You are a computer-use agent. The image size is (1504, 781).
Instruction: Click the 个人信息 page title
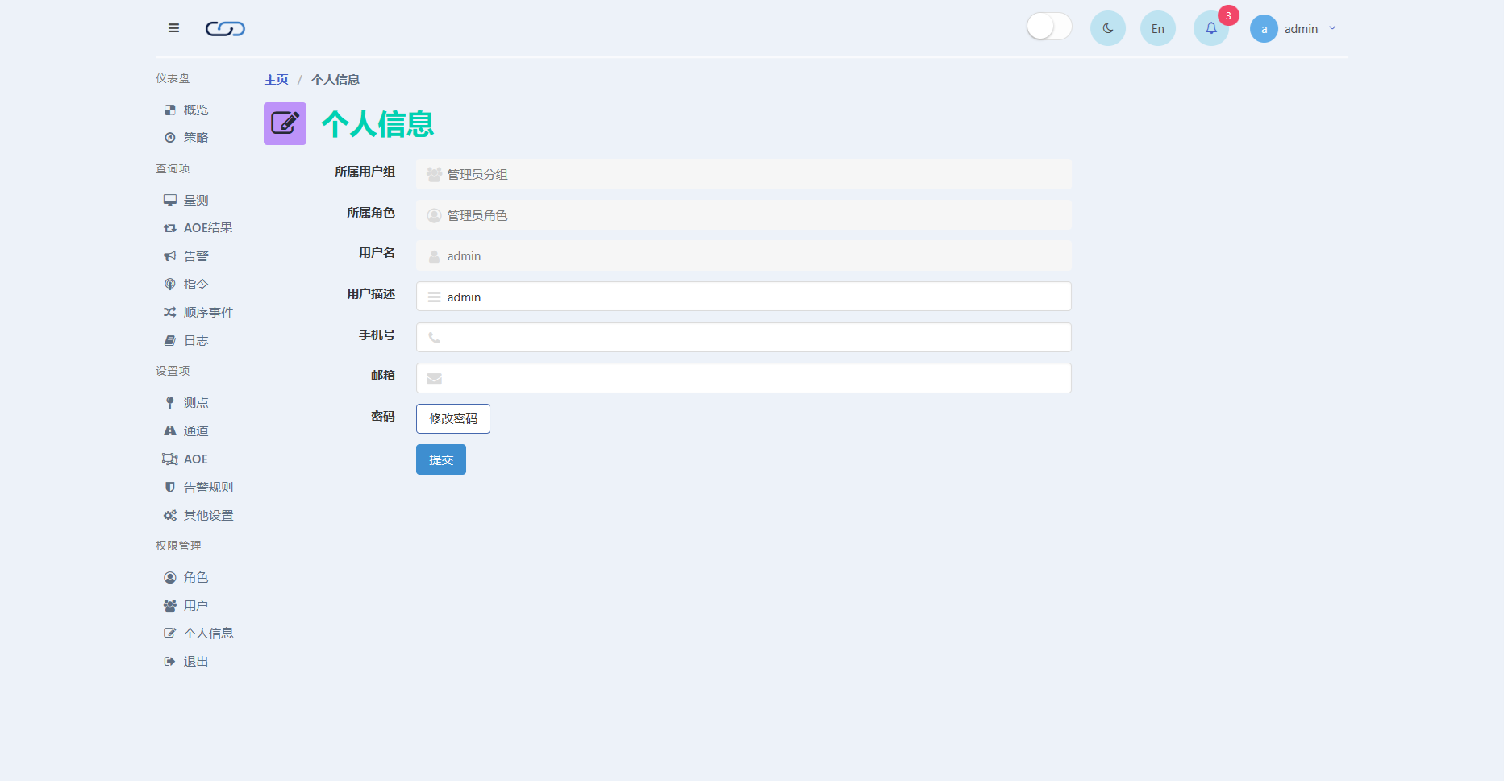pos(377,124)
